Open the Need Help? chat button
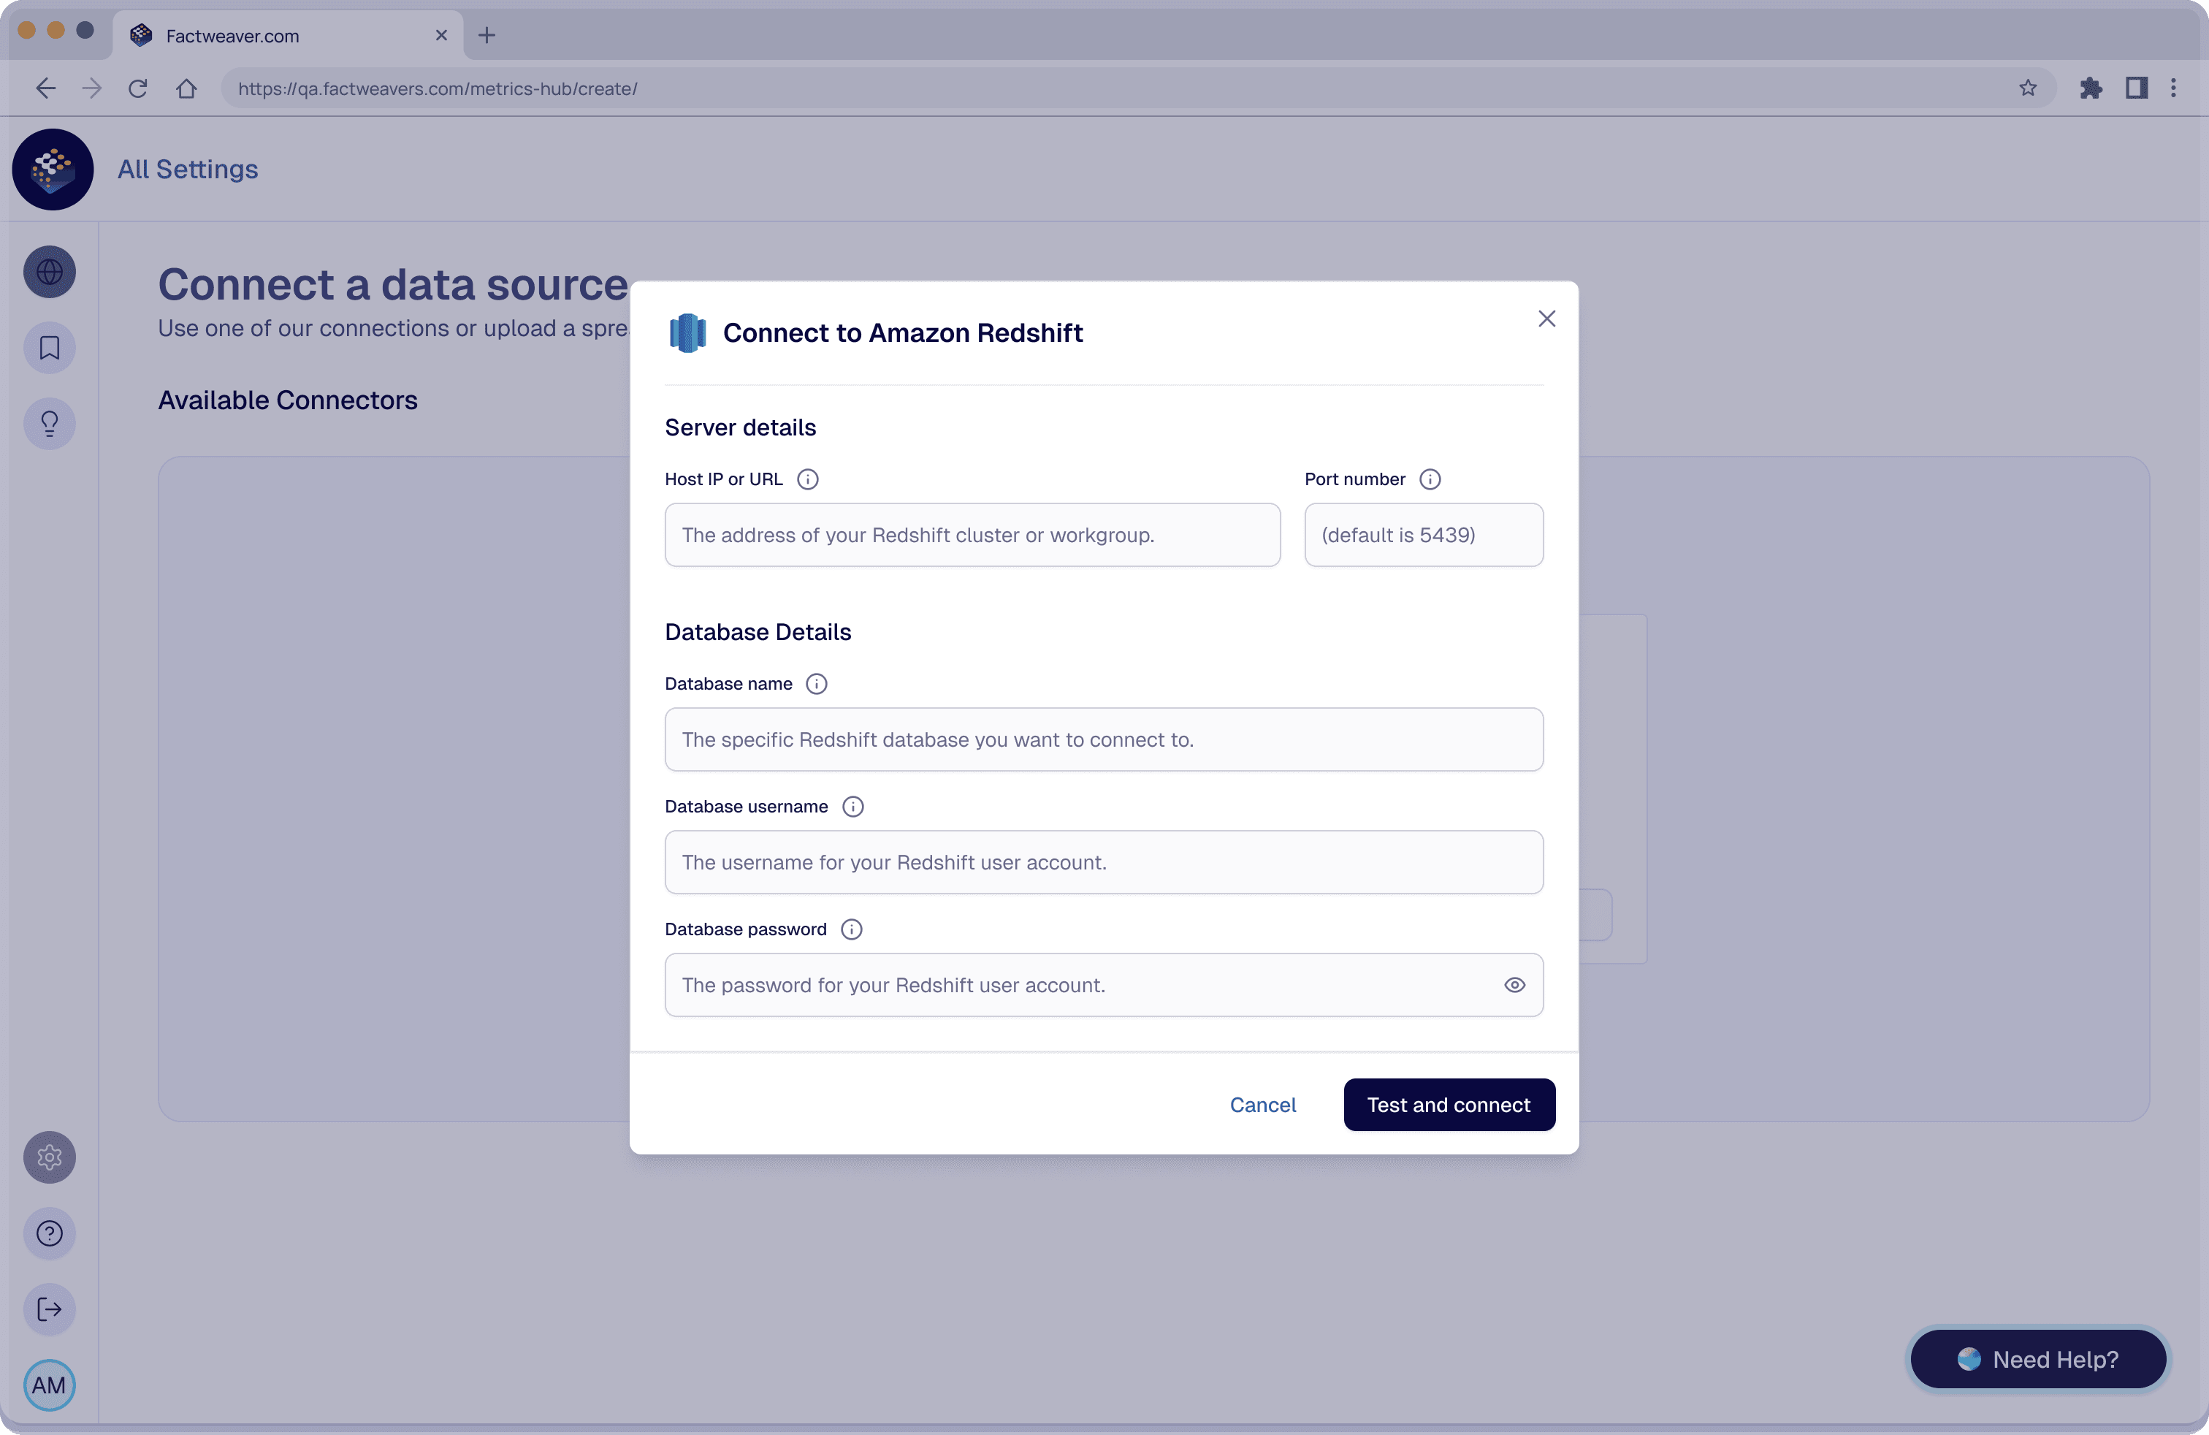The width and height of the screenshot is (2209, 1435). tap(2038, 1359)
